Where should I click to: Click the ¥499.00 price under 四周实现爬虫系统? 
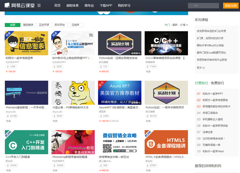(x=104, y=72)
